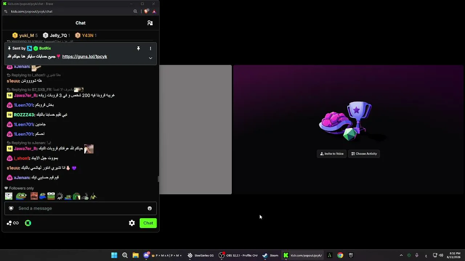The image size is (465, 261).
Task: Open the pinned message three-dot menu
Action: point(150,48)
